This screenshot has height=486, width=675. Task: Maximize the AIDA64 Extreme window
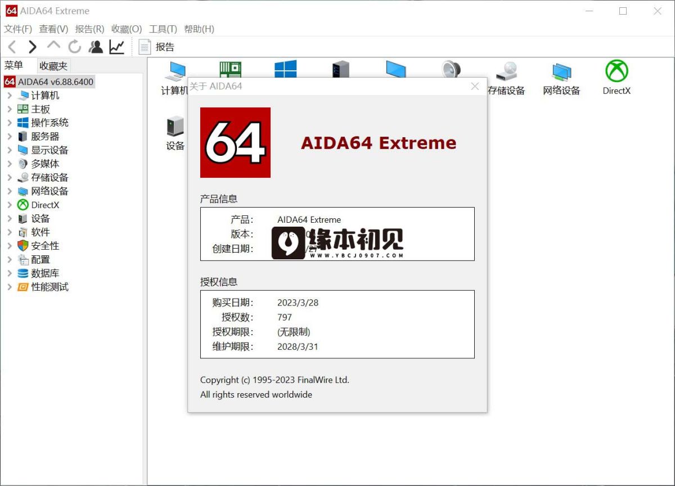pos(623,11)
